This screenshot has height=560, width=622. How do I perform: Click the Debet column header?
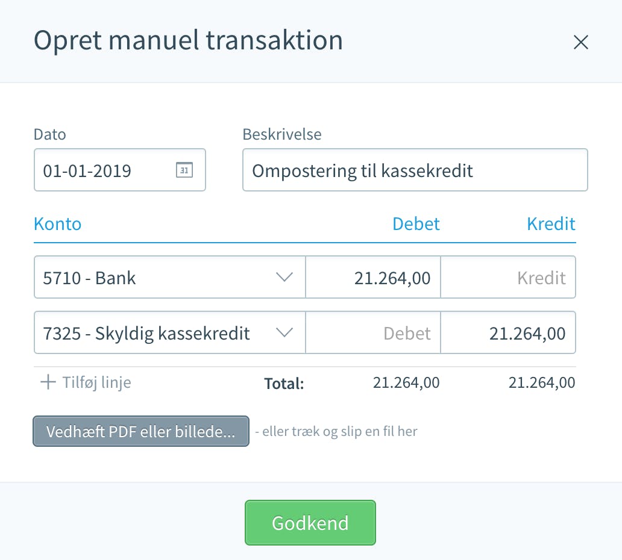[x=416, y=224]
